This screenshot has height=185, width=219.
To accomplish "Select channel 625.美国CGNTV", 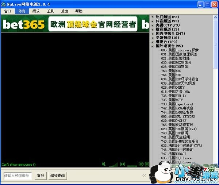I will pos(173,88).
